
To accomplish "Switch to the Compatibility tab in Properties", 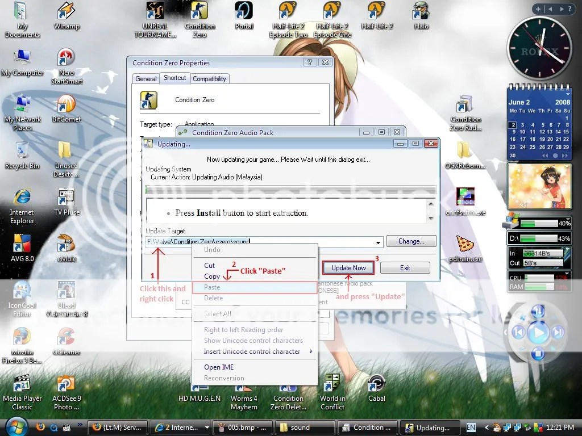I will click(x=209, y=78).
